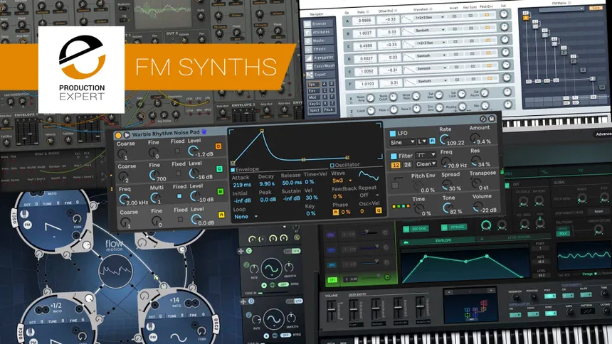Click the sine waveform display in the lower LFO module

coord(273,319)
